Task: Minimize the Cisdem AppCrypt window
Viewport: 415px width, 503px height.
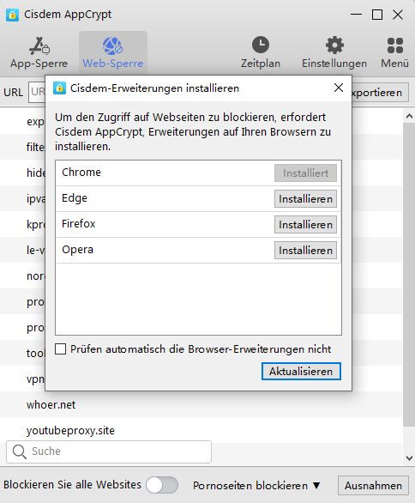Action: pyautogui.click(x=356, y=15)
